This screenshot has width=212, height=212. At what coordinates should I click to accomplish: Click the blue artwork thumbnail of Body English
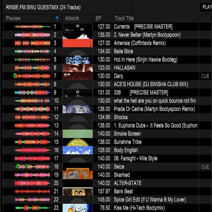78,150
